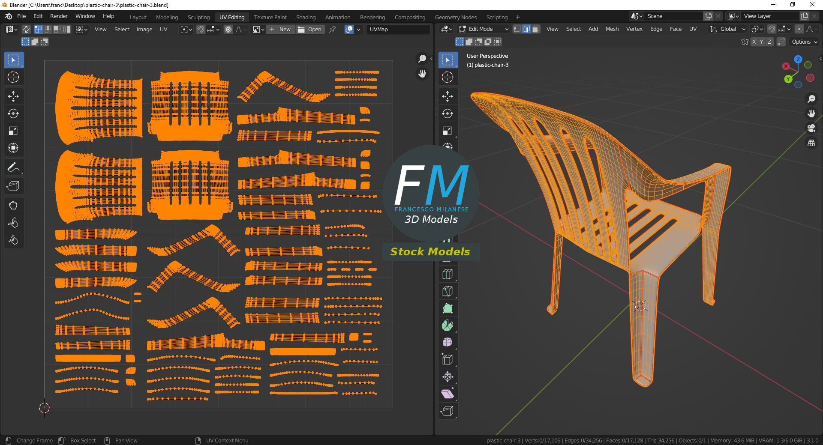Enable face select mode in 3D viewport
Viewport: 823px width, 445px height.
(536, 29)
